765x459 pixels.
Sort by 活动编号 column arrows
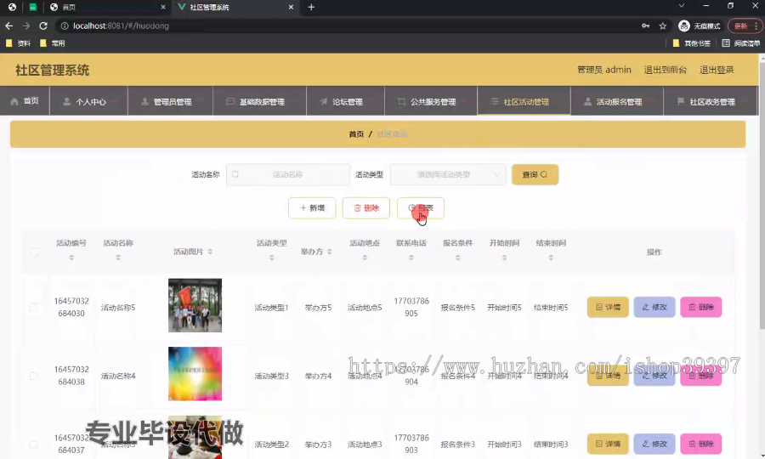[71, 258]
